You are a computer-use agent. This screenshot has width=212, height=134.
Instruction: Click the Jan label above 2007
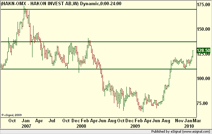click(26, 121)
